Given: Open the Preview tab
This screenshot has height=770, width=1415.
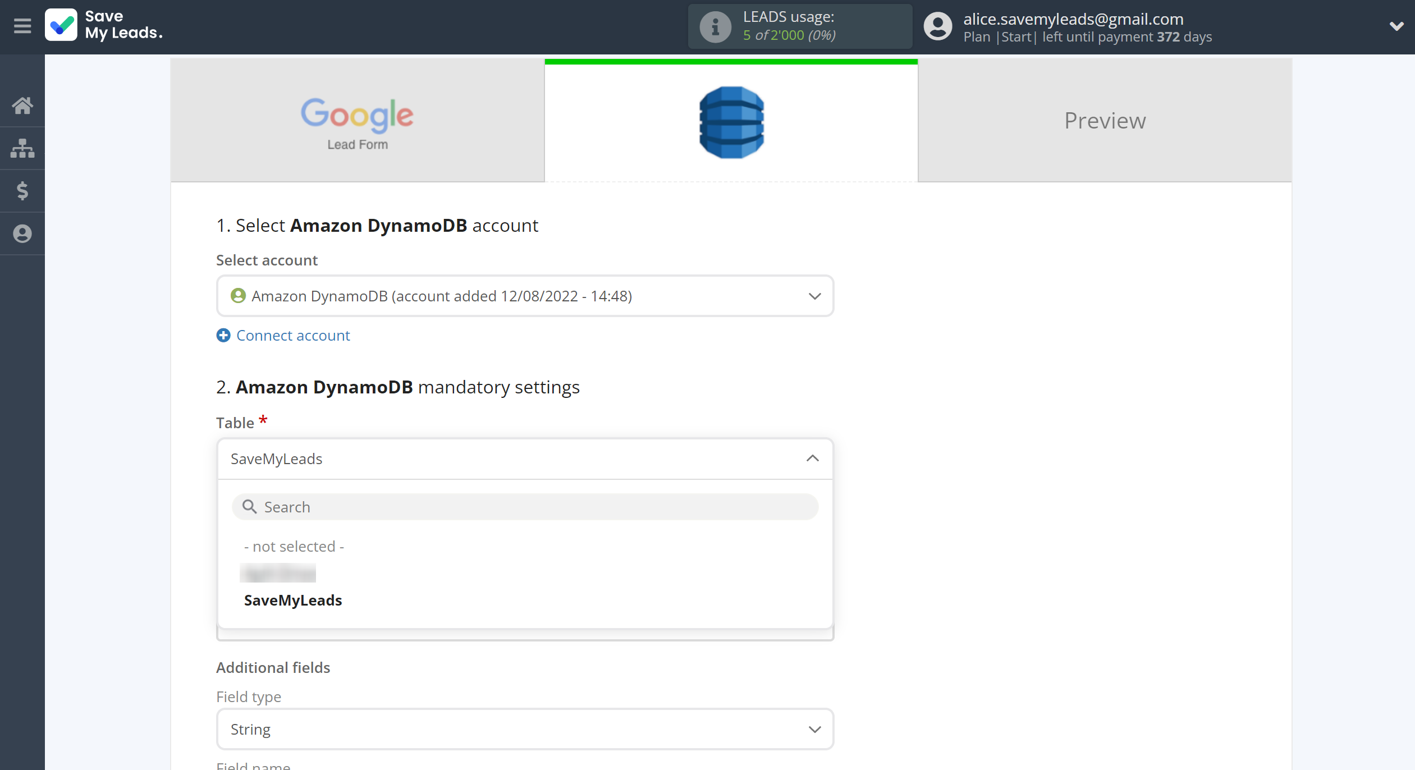Looking at the screenshot, I should [x=1105, y=120].
